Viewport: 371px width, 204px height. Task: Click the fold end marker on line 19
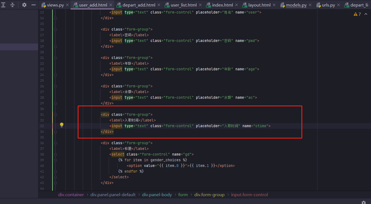click(55, 46)
